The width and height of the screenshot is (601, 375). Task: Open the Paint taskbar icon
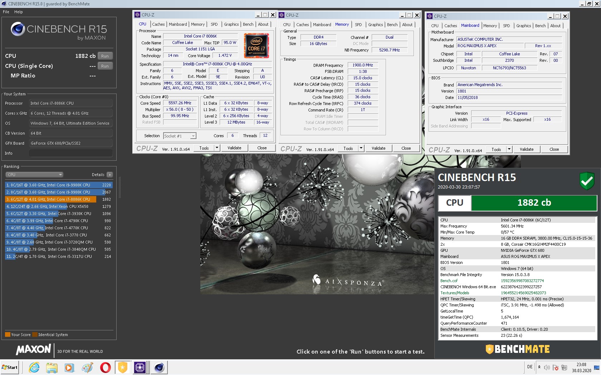pyautogui.click(x=87, y=367)
